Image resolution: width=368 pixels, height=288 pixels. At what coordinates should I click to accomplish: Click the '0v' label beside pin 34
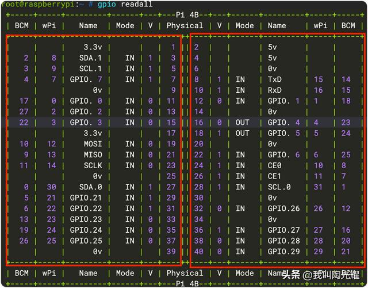(272, 219)
